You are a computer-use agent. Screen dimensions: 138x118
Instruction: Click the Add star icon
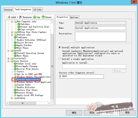pos(9,17)
